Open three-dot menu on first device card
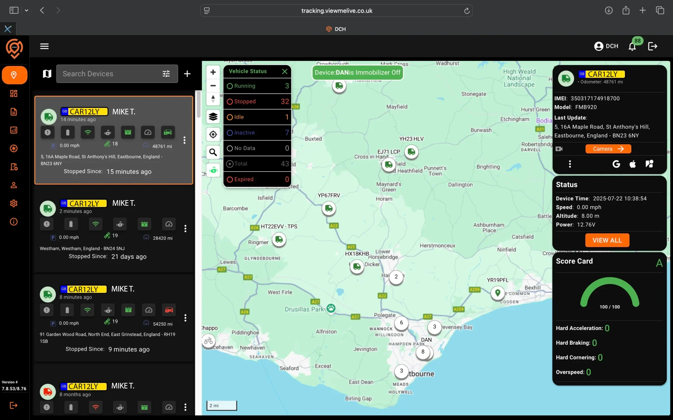 [x=184, y=140]
